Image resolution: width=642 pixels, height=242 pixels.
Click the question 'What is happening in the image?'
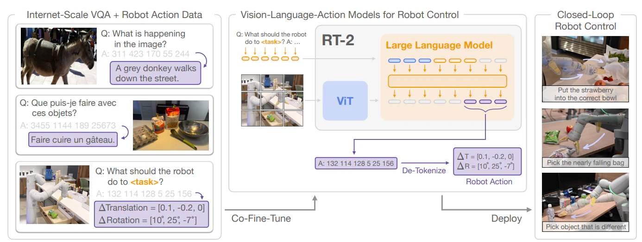coord(143,39)
